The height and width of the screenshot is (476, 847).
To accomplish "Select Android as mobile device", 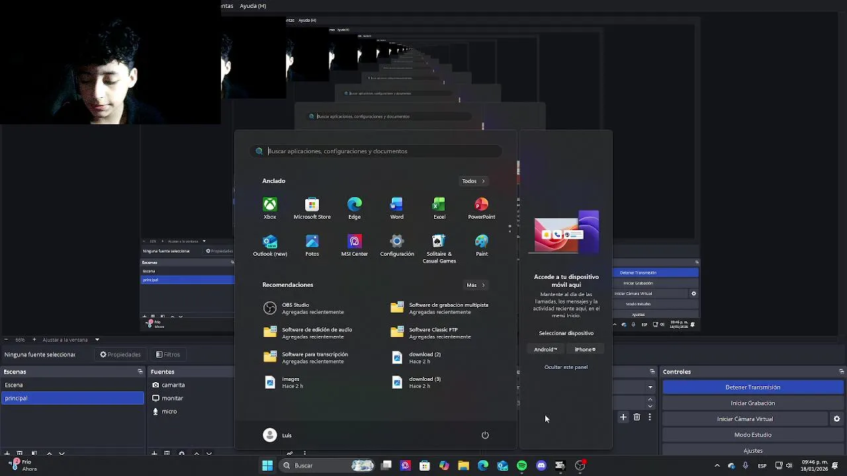I will point(546,349).
